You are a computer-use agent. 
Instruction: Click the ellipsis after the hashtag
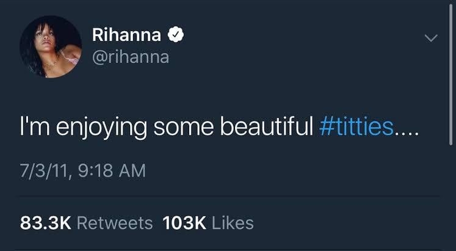(405, 131)
